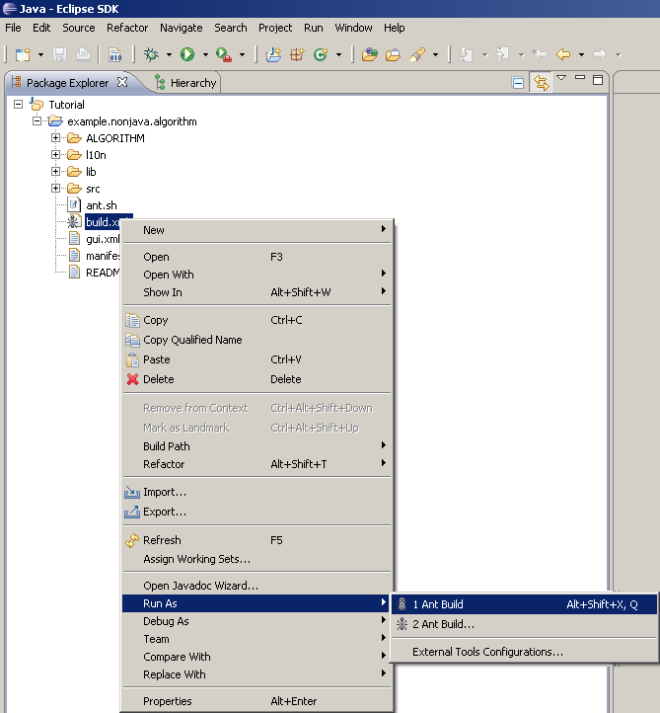Click the Forward arrow toolbar icon
The width and height of the screenshot is (660, 713).
[600, 54]
